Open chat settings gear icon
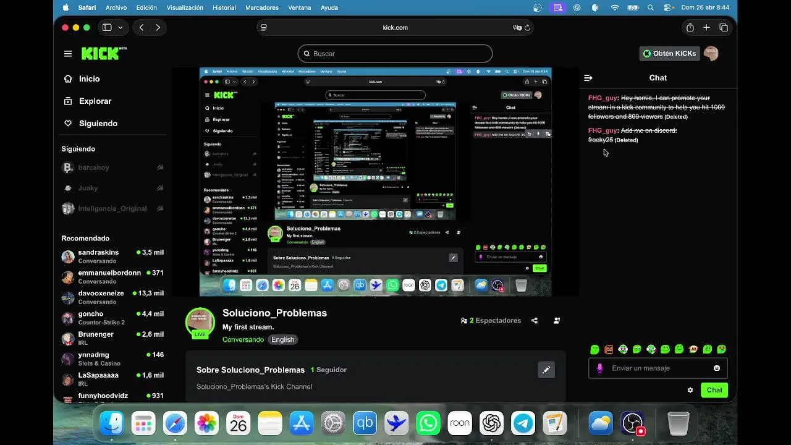 pyautogui.click(x=690, y=390)
